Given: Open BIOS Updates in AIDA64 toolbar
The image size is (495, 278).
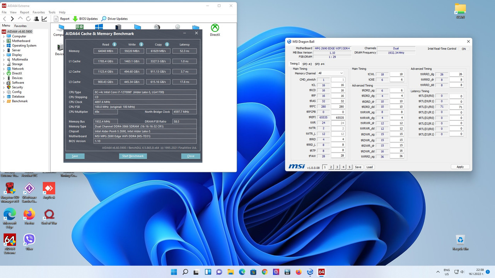Looking at the screenshot, I should coord(85,19).
